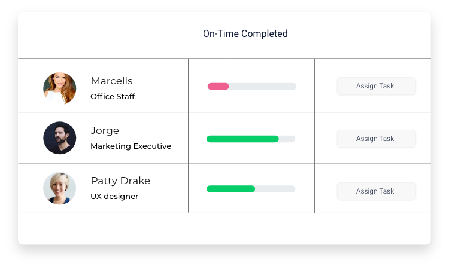This screenshot has width=449, height=269.
Task: Click green filled part of Jorge's progress bar
Action: tap(242, 139)
